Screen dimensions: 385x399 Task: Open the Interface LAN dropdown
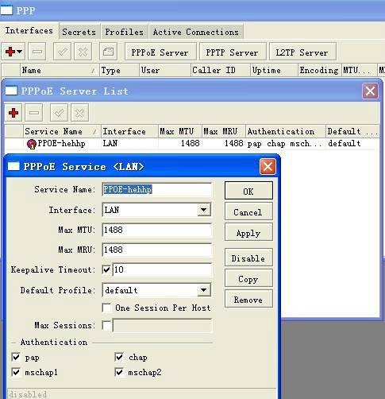click(204, 210)
